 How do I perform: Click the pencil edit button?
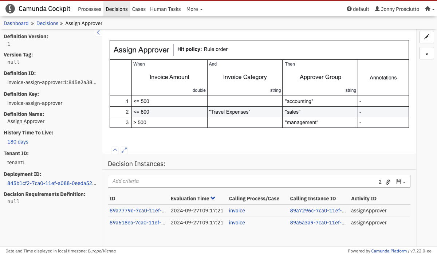tap(427, 37)
